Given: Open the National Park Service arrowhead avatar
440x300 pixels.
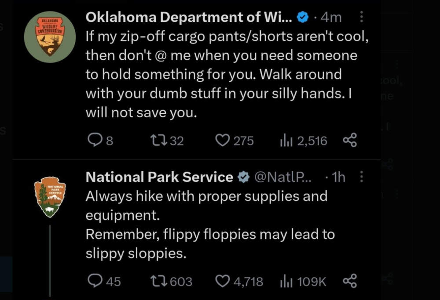Looking at the screenshot, I should [50, 197].
